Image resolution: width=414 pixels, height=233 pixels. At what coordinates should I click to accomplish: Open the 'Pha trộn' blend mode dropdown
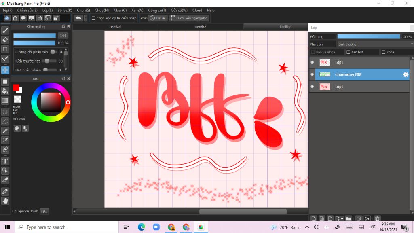(x=375, y=44)
